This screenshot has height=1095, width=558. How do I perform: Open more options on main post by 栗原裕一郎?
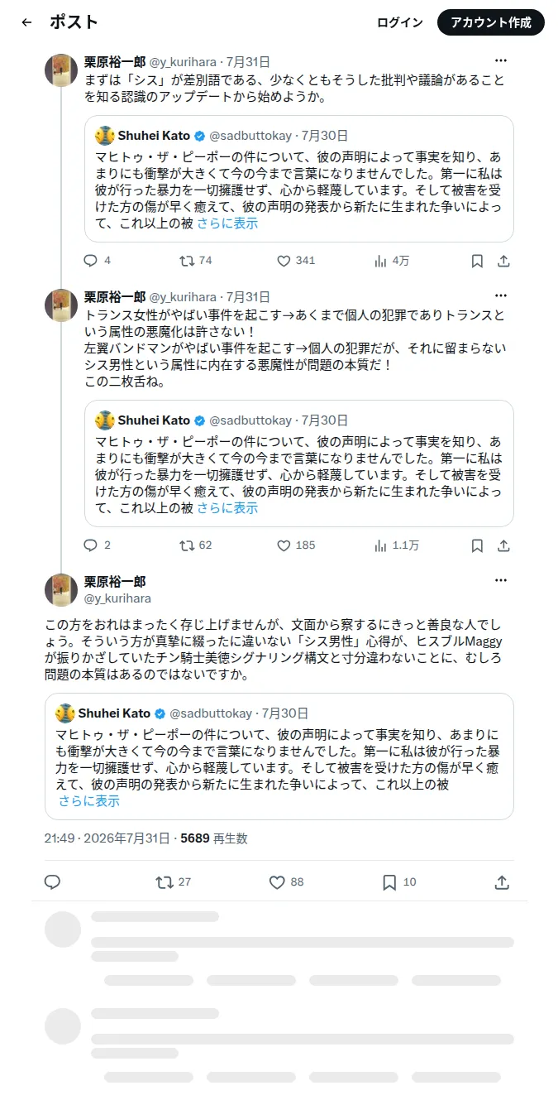coord(501,581)
